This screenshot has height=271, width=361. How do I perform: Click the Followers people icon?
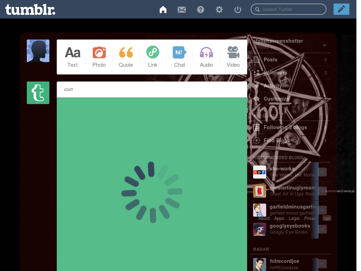coord(257,73)
